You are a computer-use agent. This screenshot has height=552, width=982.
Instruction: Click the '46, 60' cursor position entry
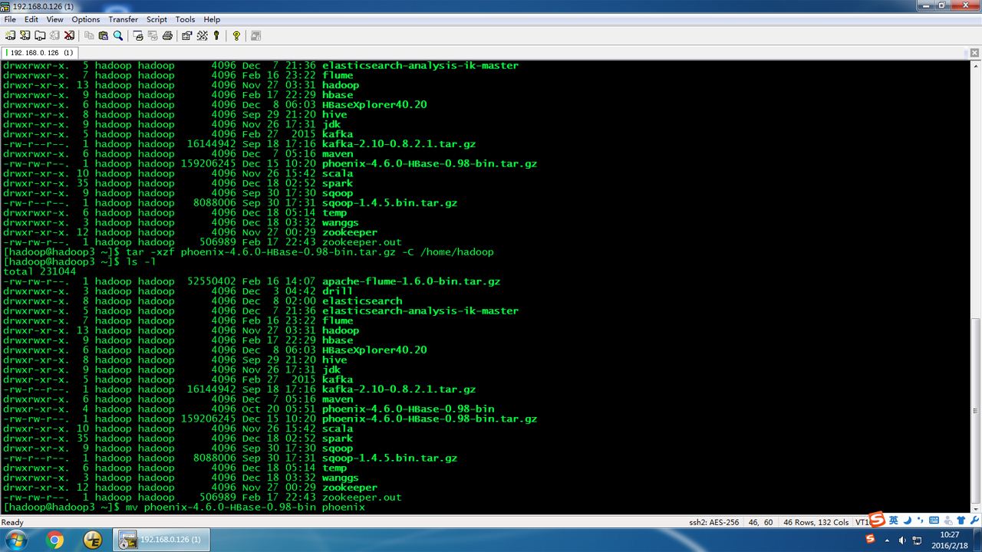pos(760,522)
